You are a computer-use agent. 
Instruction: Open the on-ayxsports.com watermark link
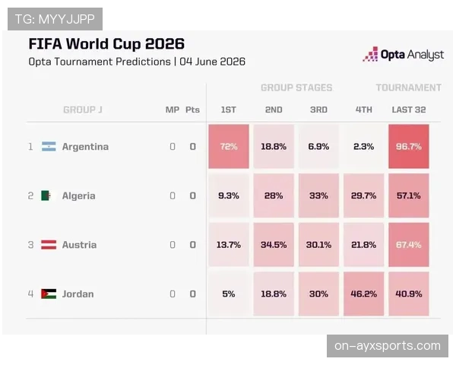[388, 346]
